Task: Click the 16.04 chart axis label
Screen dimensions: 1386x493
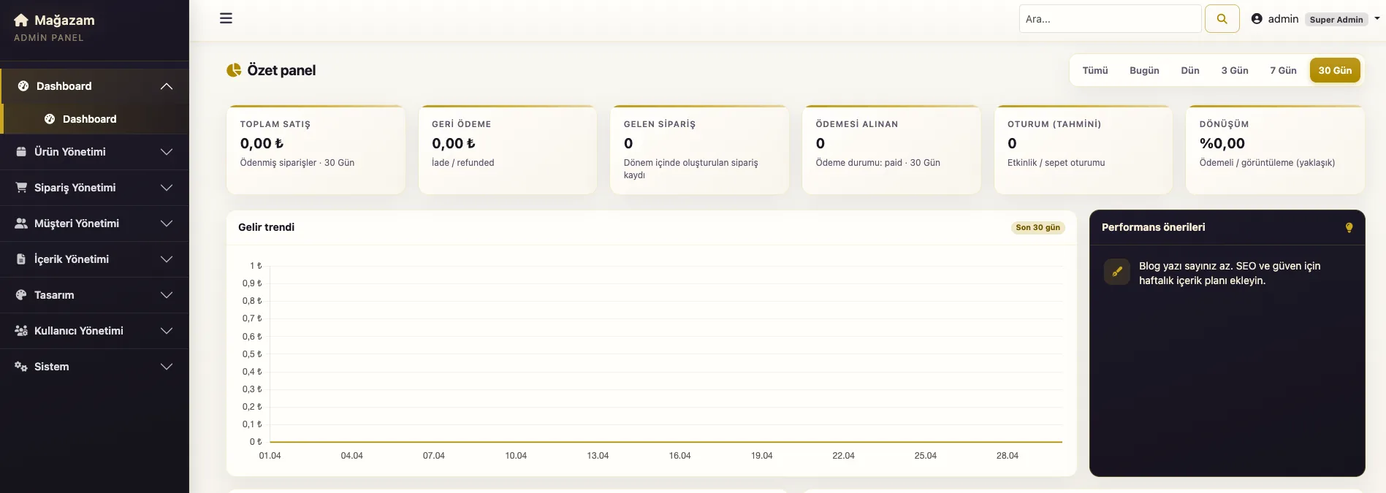Action: [x=679, y=456]
